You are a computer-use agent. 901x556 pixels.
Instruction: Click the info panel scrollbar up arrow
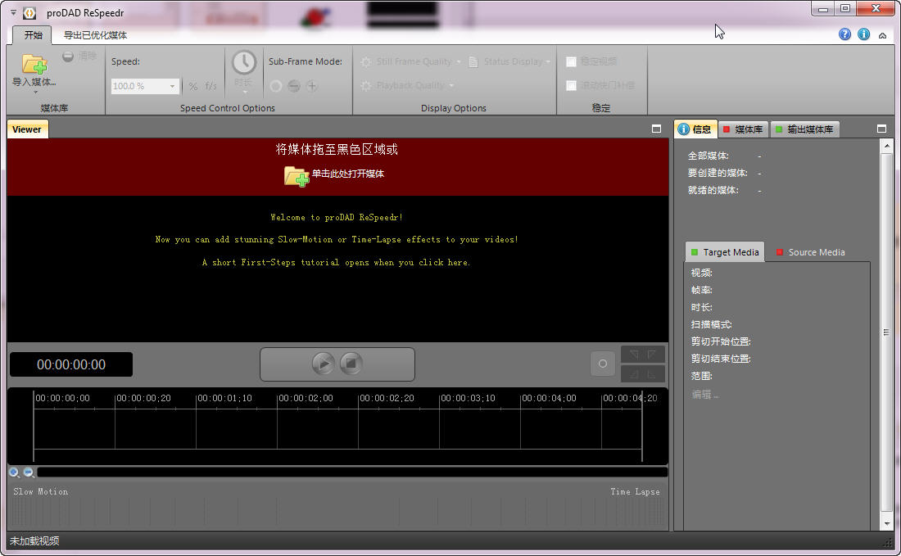click(x=886, y=144)
